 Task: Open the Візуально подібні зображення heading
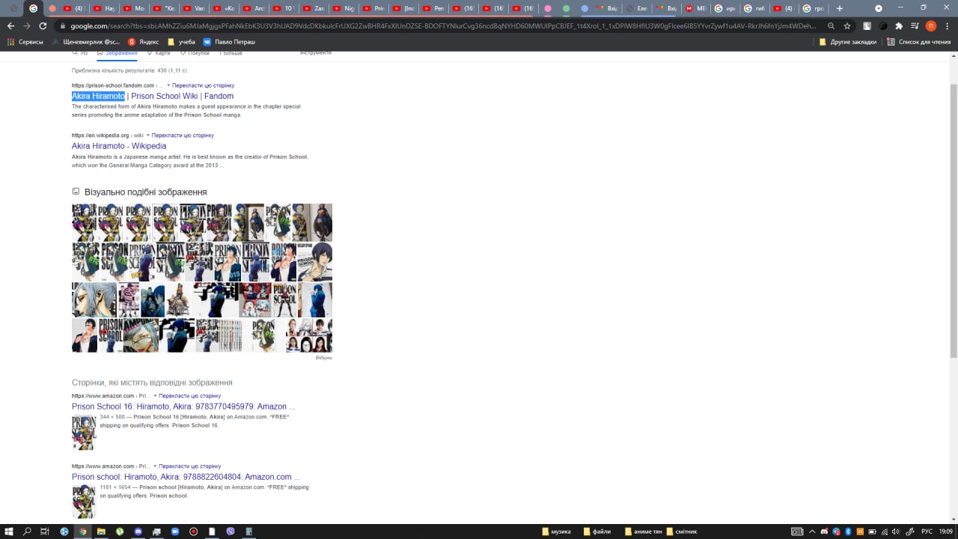click(x=145, y=192)
